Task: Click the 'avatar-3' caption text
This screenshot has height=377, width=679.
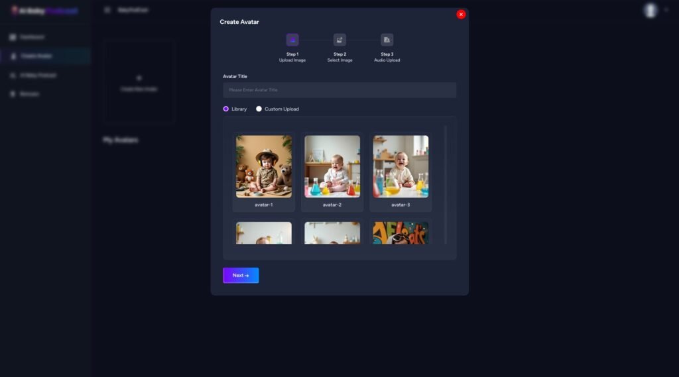Action: 401,205
